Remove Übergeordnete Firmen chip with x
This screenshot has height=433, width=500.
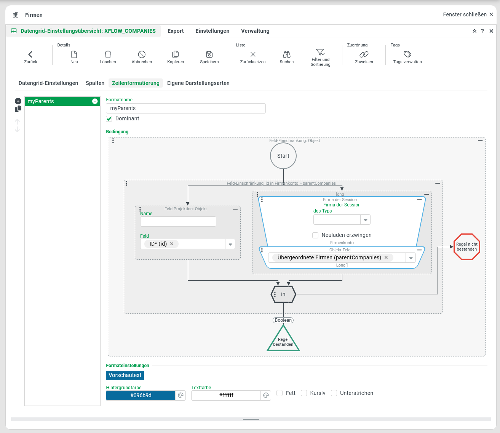[386, 258]
